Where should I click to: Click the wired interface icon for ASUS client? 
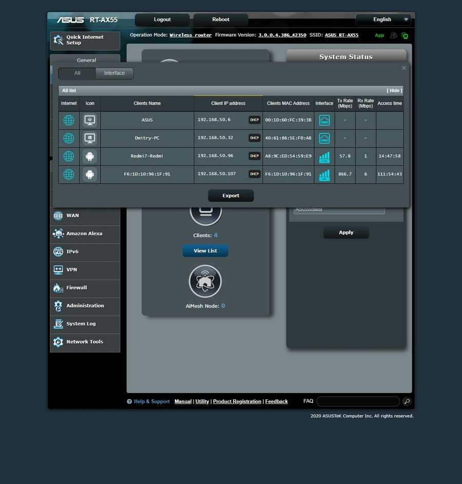324,120
